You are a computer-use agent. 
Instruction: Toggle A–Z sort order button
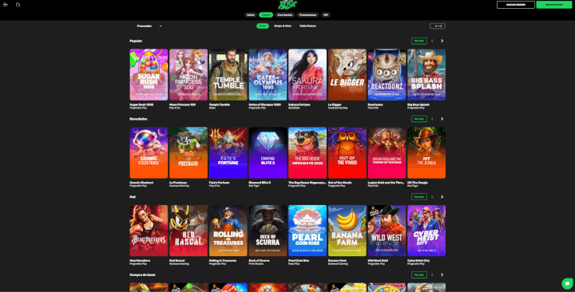click(x=438, y=26)
